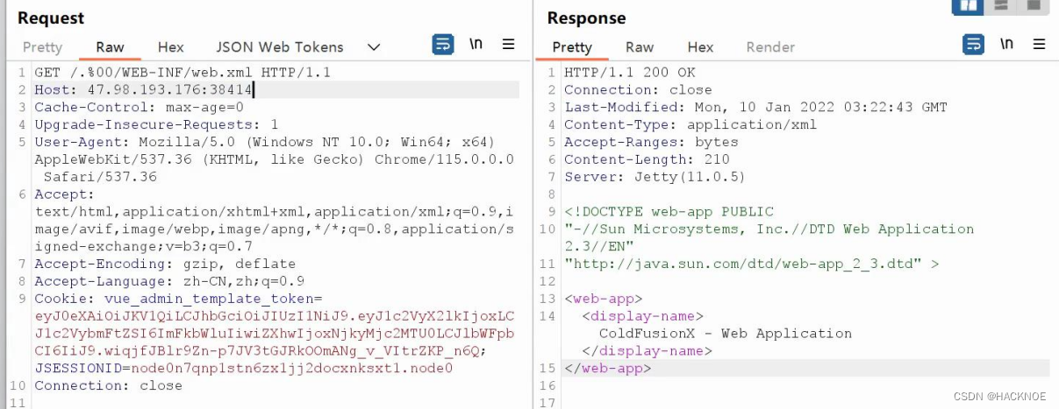Viewport: 1059px width, 409px height.
Task: Click the closing </display-name> tag
Action: (647, 351)
